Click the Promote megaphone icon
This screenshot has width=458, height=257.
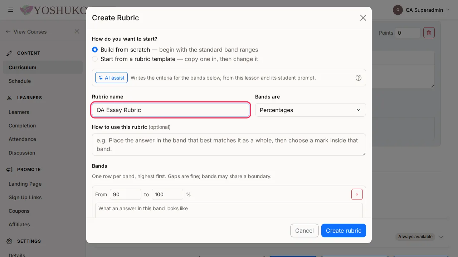pyautogui.click(x=10, y=170)
